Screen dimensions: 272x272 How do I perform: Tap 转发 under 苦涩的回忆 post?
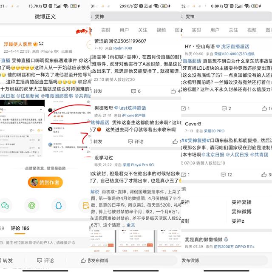tap(98, 91)
